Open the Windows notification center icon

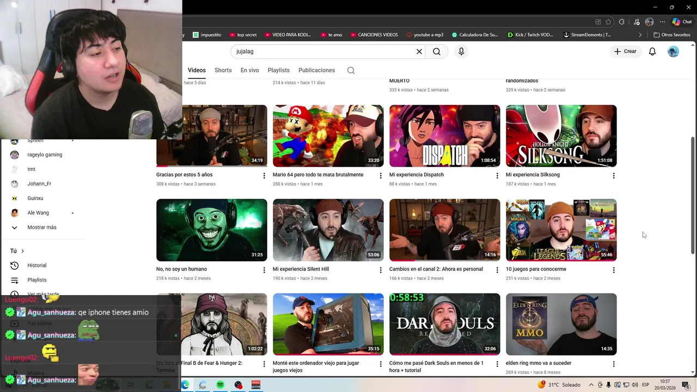686,385
